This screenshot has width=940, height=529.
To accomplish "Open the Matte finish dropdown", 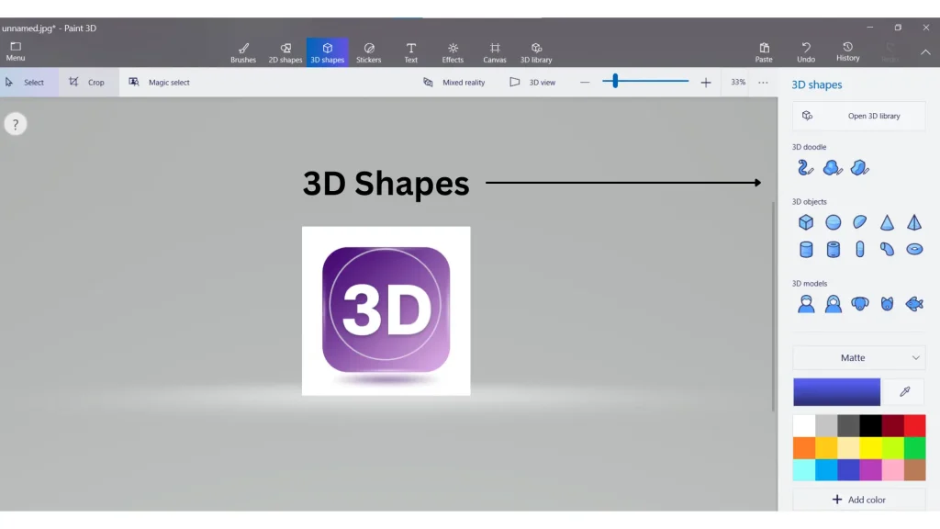I will [x=858, y=357].
